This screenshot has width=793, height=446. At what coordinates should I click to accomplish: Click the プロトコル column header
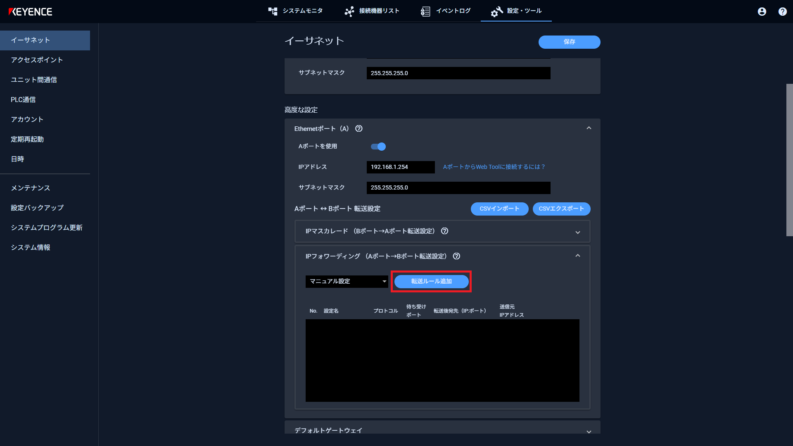(385, 311)
